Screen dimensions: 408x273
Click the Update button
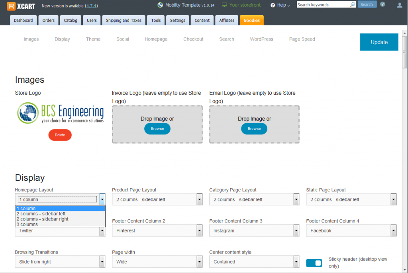pos(379,42)
